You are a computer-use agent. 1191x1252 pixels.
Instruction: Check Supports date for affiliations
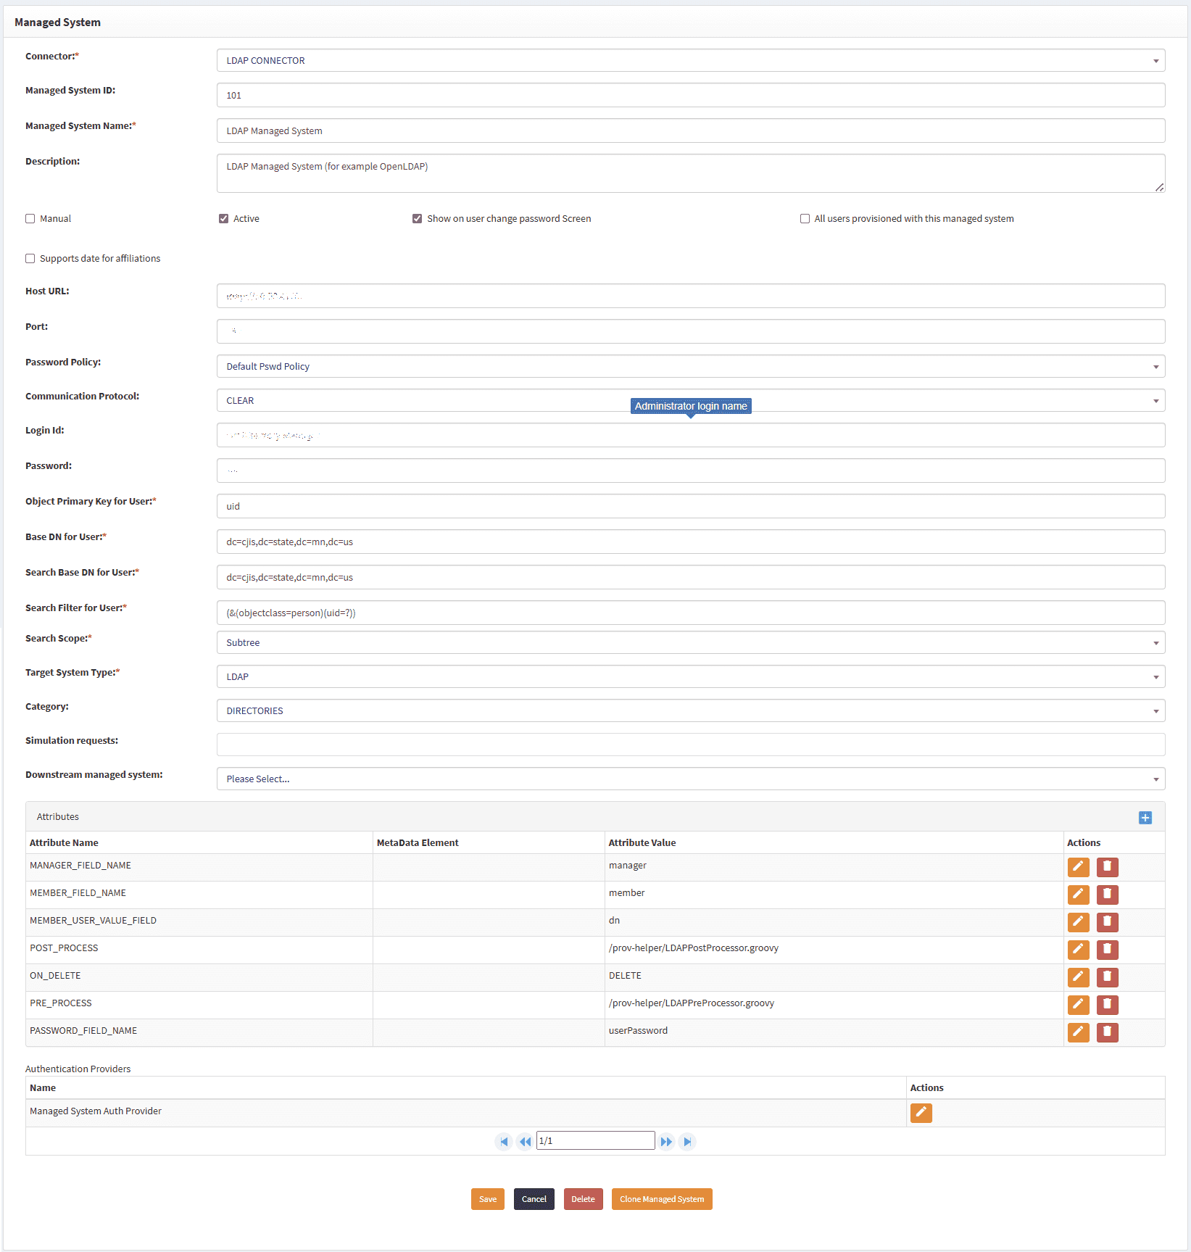pyautogui.click(x=30, y=259)
